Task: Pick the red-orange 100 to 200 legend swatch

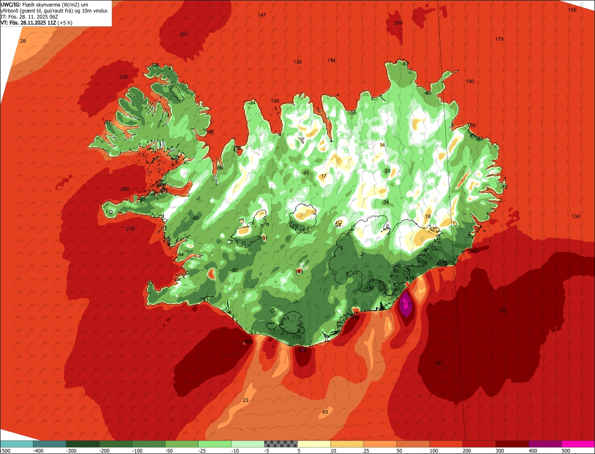Action: coord(446,444)
